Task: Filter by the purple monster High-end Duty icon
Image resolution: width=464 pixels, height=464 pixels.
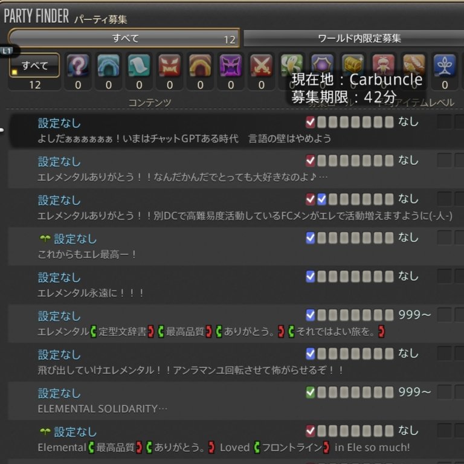Action: coord(231,65)
